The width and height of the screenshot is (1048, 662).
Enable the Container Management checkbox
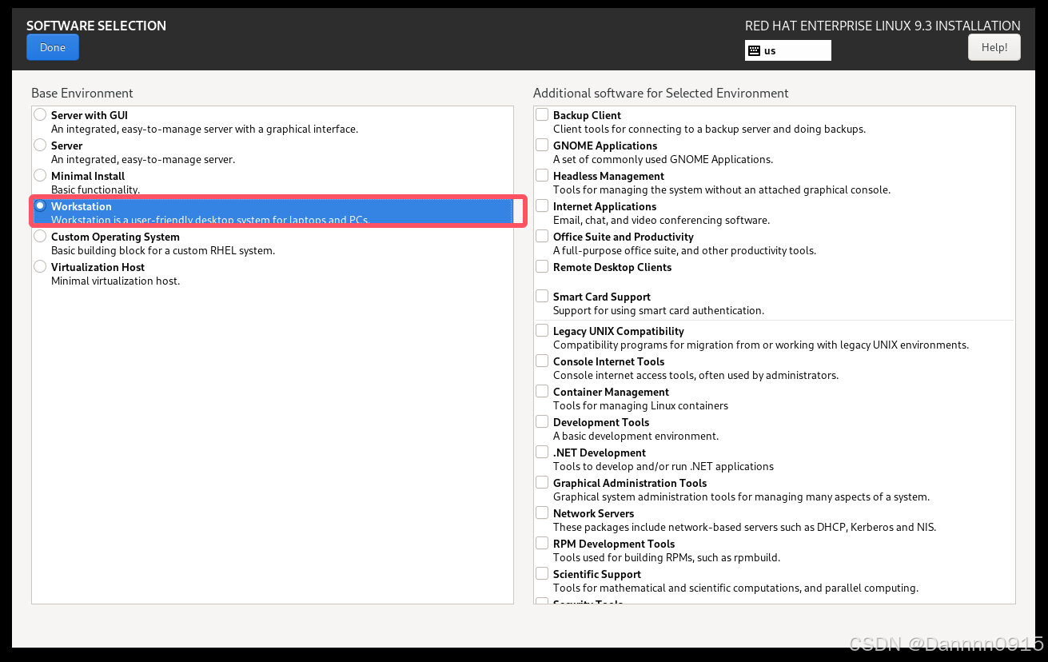[x=542, y=392]
